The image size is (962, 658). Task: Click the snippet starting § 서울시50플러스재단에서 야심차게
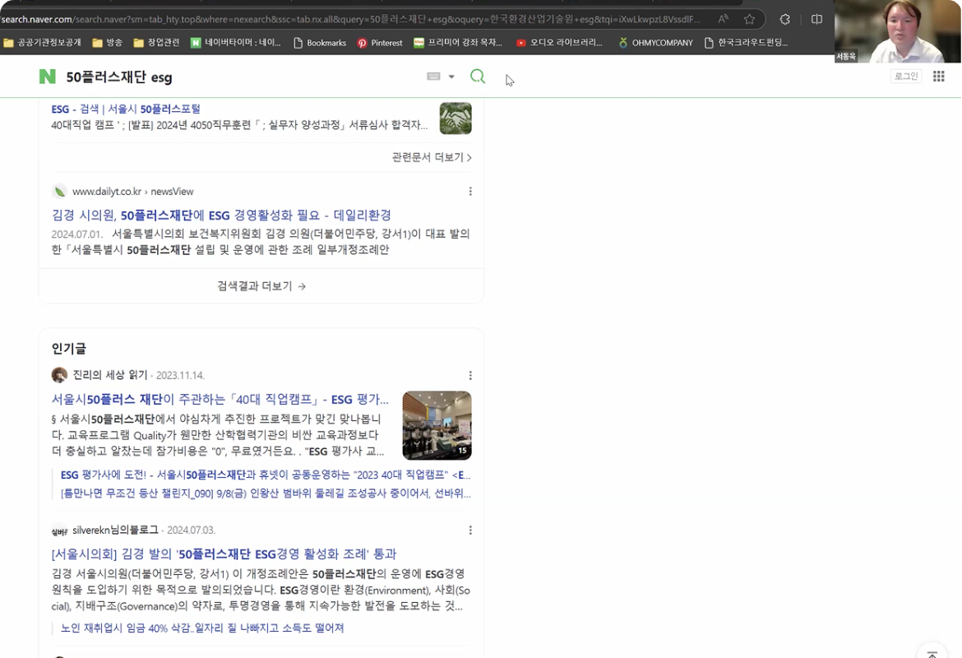(218, 434)
